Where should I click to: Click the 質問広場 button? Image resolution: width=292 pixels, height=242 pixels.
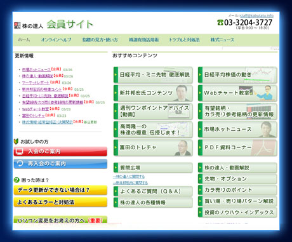[x=153, y=168]
